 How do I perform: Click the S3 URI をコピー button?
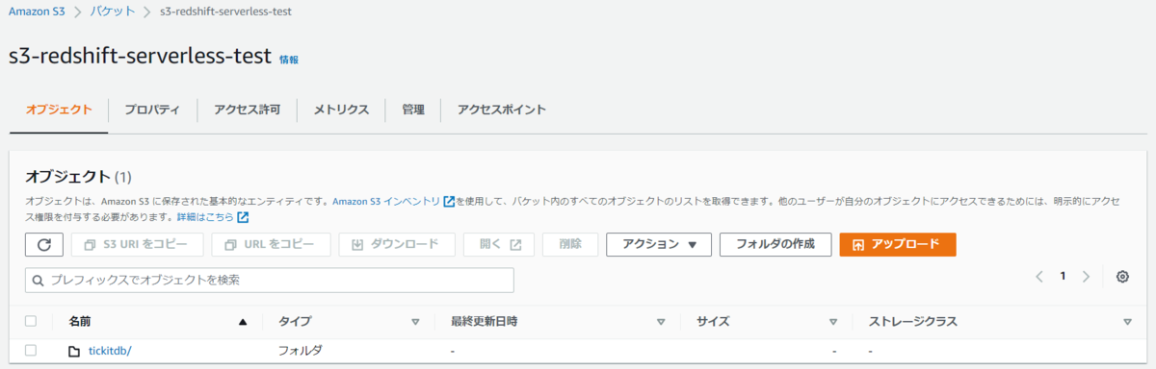tap(137, 244)
